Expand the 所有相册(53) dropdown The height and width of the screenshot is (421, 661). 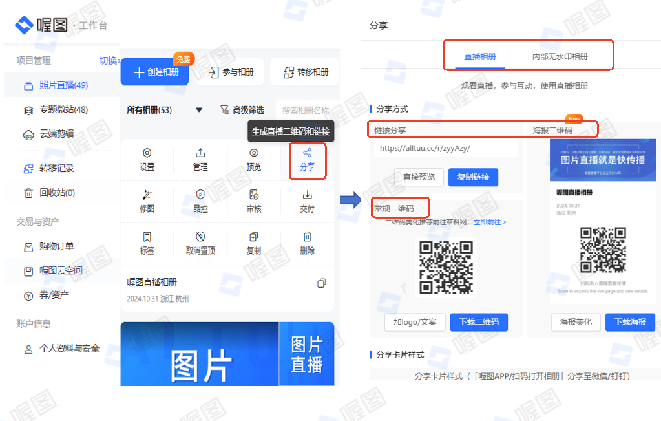[164, 110]
